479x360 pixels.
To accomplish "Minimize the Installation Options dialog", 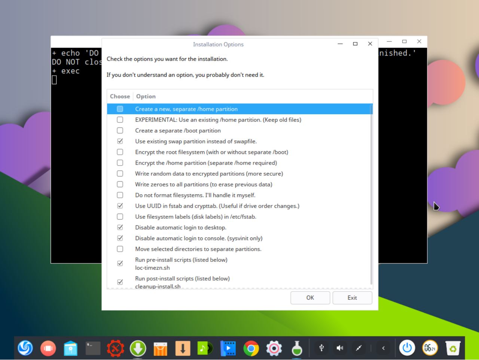I will tap(340, 44).
